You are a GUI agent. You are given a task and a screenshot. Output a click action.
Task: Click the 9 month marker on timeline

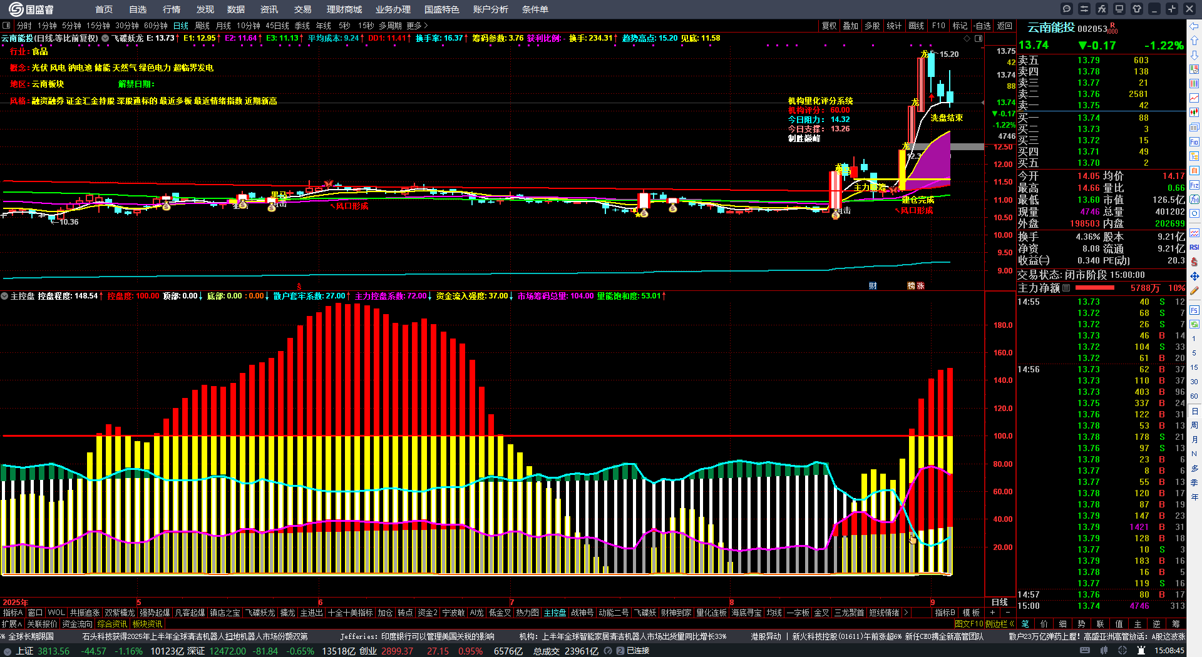[932, 602]
